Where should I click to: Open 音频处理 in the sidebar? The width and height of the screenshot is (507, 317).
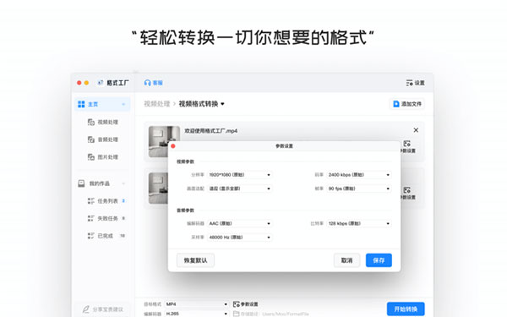coord(103,139)
